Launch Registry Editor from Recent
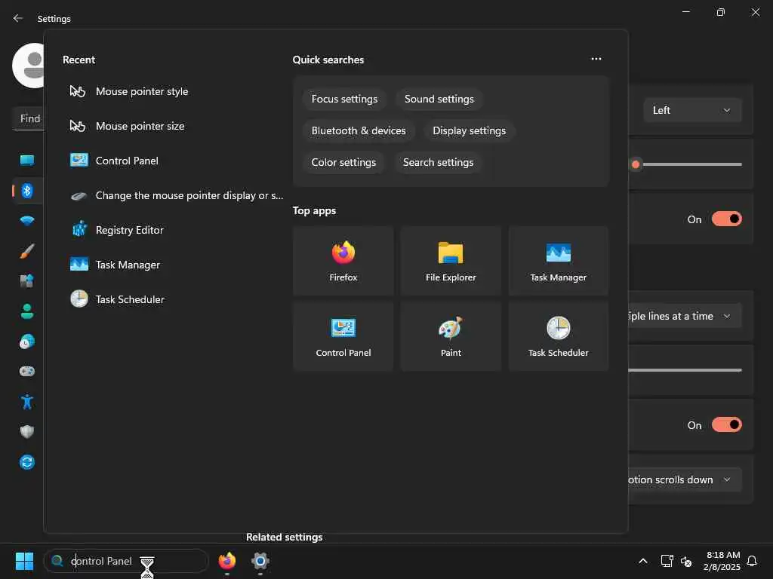Screen dimensions: 773x579 tap(173, 230)
